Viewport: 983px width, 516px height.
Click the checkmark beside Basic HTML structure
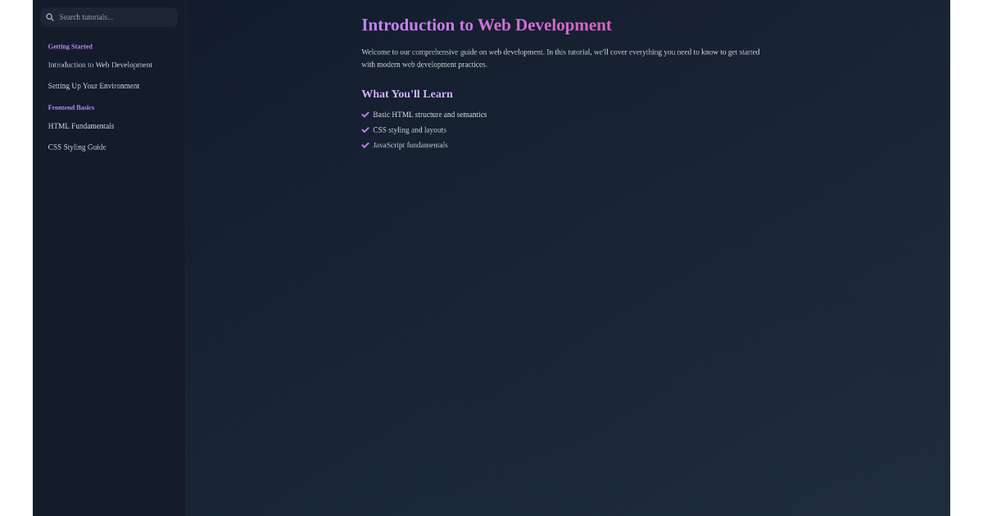coord(365,115)
